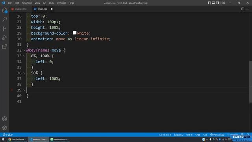Image resolution: width=252 pixels, height=142 pixels.
Task: Open Windows Start menu
Action: [3, 139]
